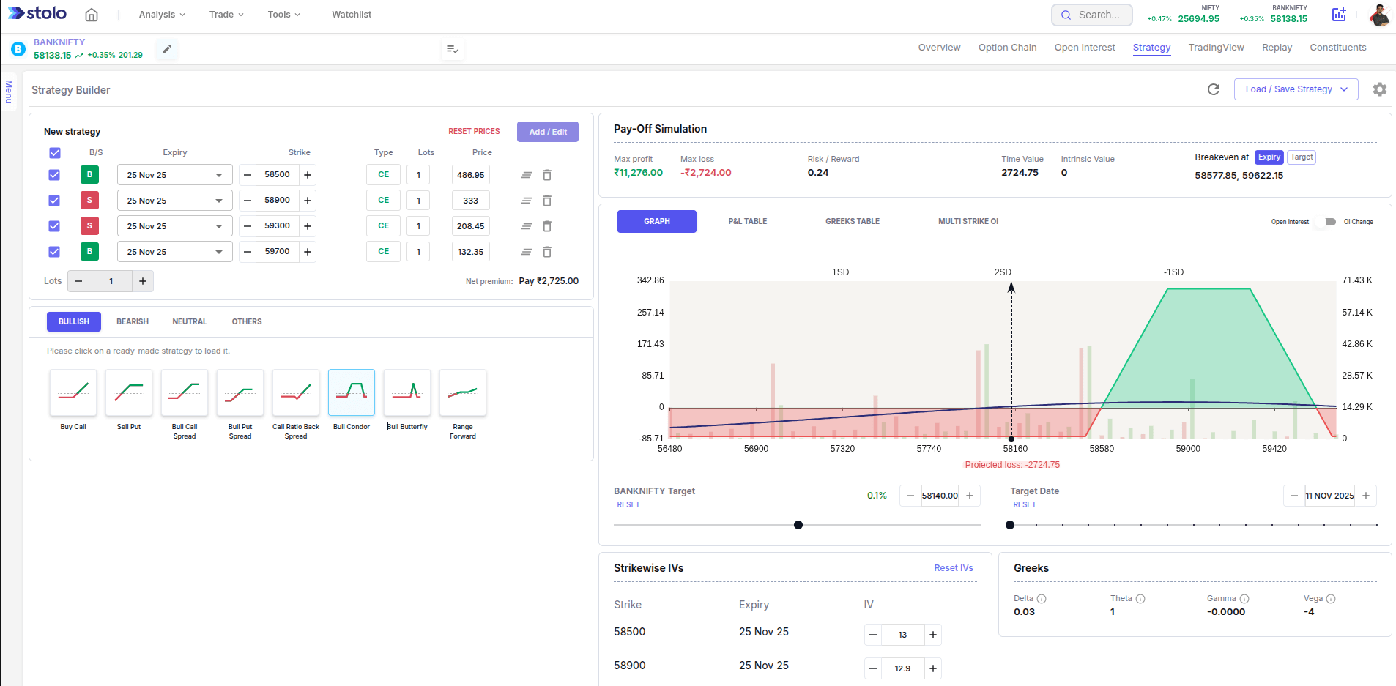Click the Add / Edit button

click(547, 132)
